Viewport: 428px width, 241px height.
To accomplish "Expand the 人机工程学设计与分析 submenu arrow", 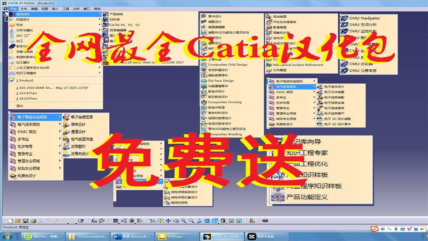I will 100,67.
